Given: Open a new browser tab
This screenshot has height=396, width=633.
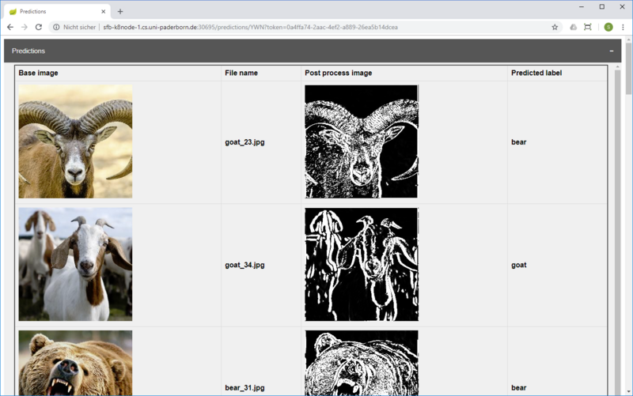Looking at the screenshot, I should (x=120, y=11).
